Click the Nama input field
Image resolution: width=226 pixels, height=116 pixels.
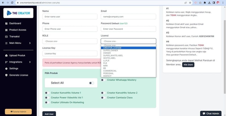[70, 17]
